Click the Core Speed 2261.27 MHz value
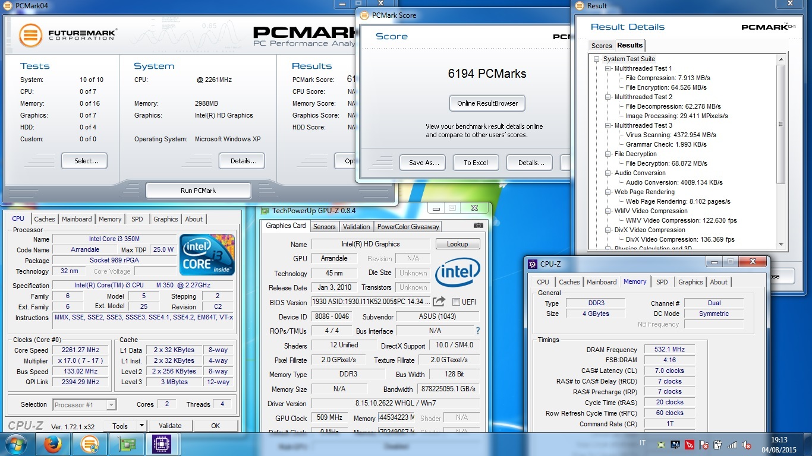 click(x=80, y=350)
